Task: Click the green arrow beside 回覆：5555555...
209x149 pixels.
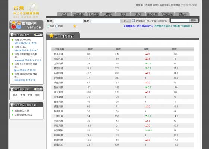Action: [12, 40]
